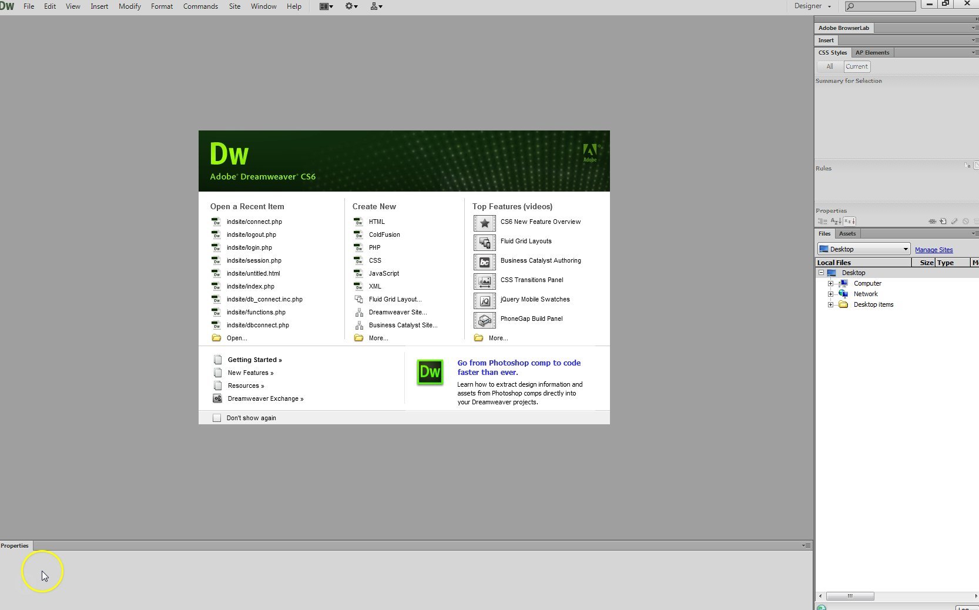The width and height of the screenshot is (979, 610).
Task: Click the Show category view icon in CSS Properties
Action: pos(822,222)
